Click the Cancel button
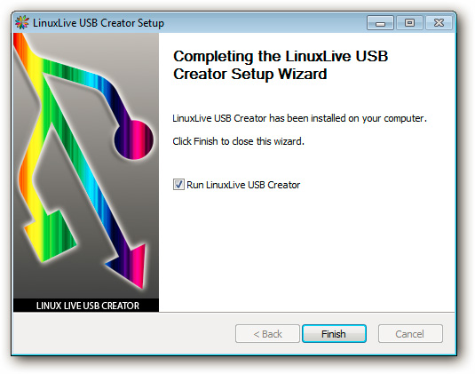475x374 pixels. click(410, 334)
